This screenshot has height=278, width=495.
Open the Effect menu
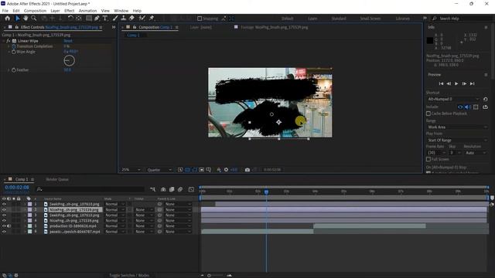pos(69,11)
